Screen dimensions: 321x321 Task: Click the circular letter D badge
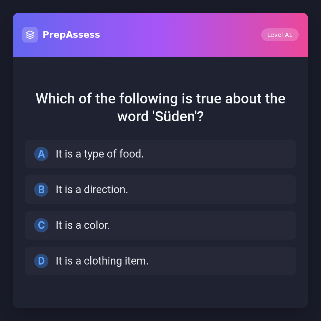(41, 261)
